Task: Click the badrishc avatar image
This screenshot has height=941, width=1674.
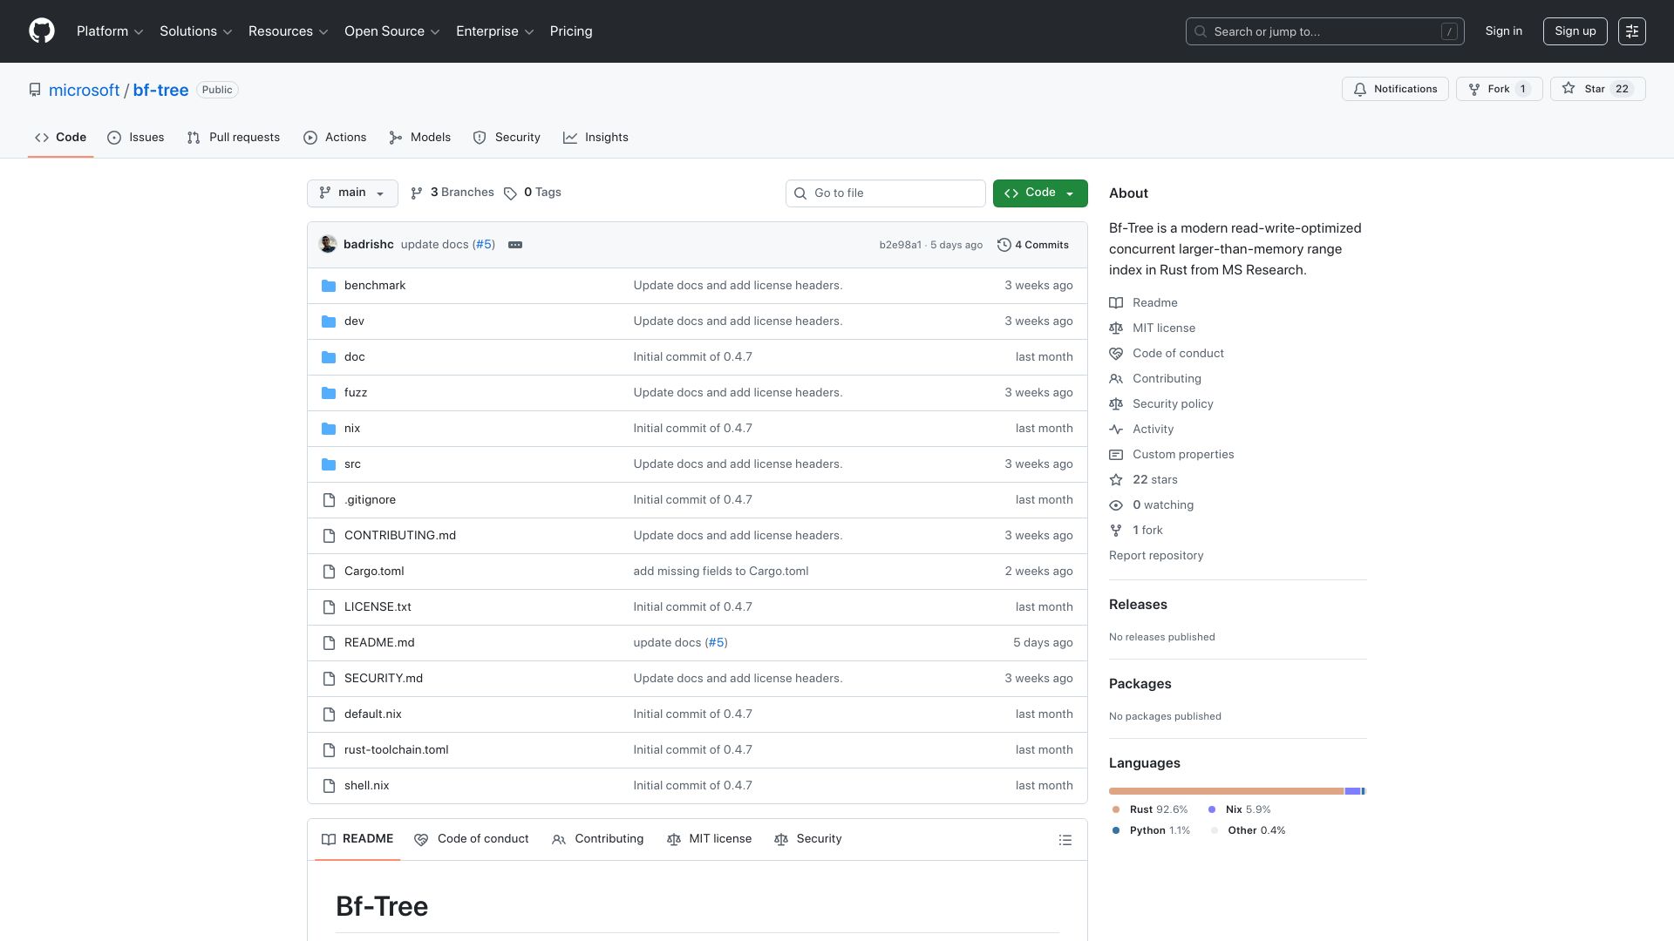Action: [328, 244]
